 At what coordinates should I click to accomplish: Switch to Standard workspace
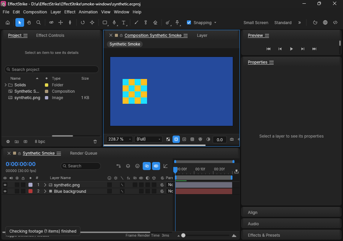click(283, 23)
